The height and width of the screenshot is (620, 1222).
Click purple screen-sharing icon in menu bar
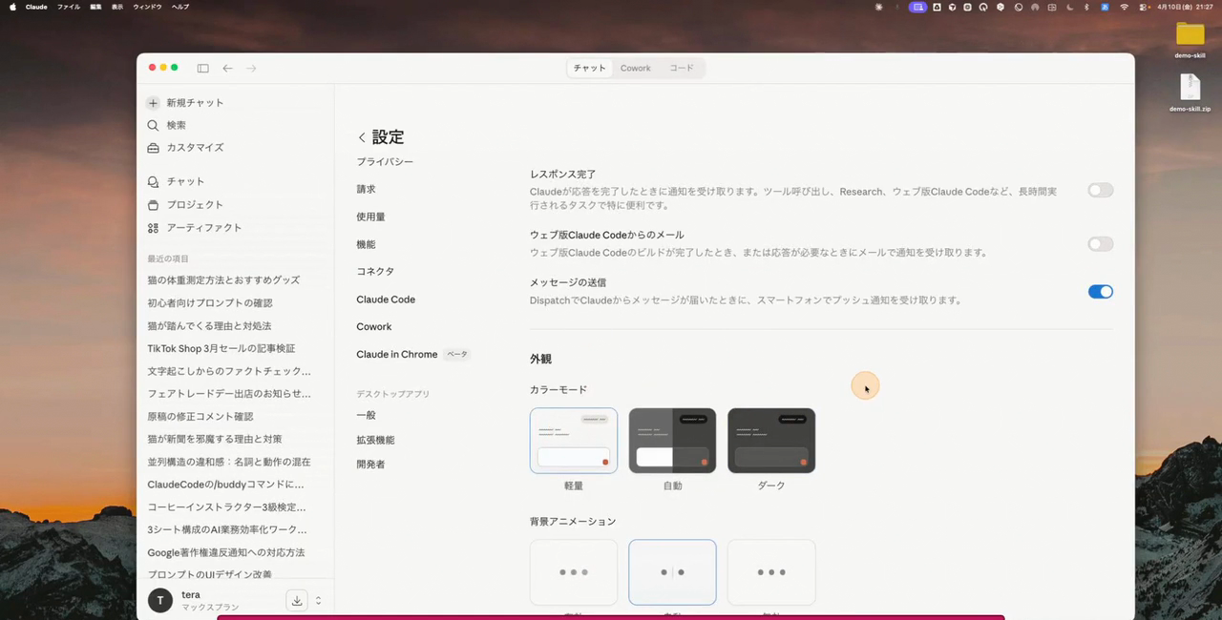point(917,7)
